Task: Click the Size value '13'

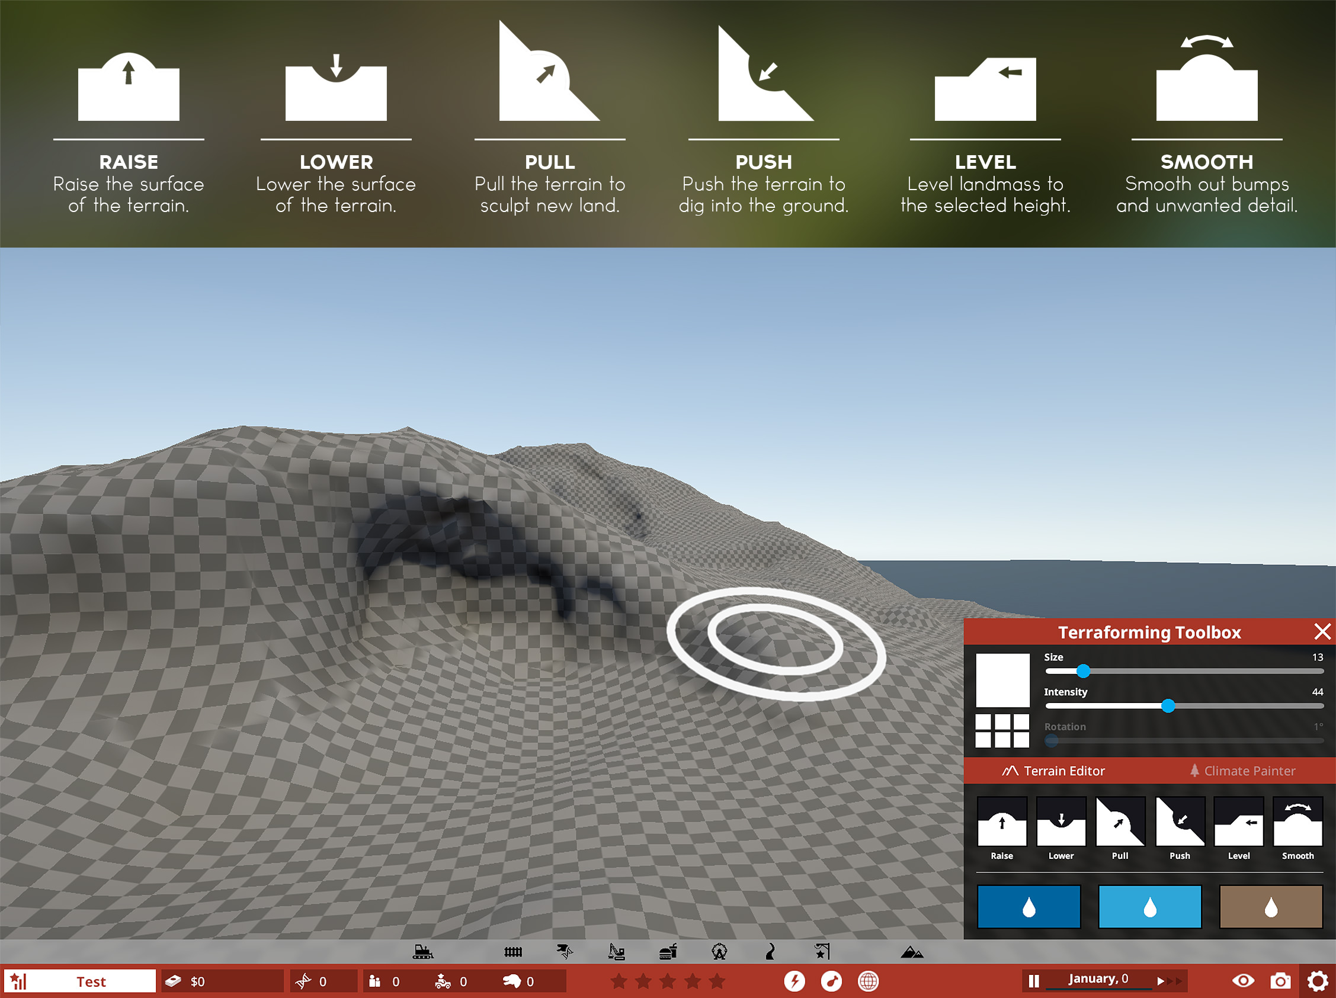Action: (x=1317, y=657)
